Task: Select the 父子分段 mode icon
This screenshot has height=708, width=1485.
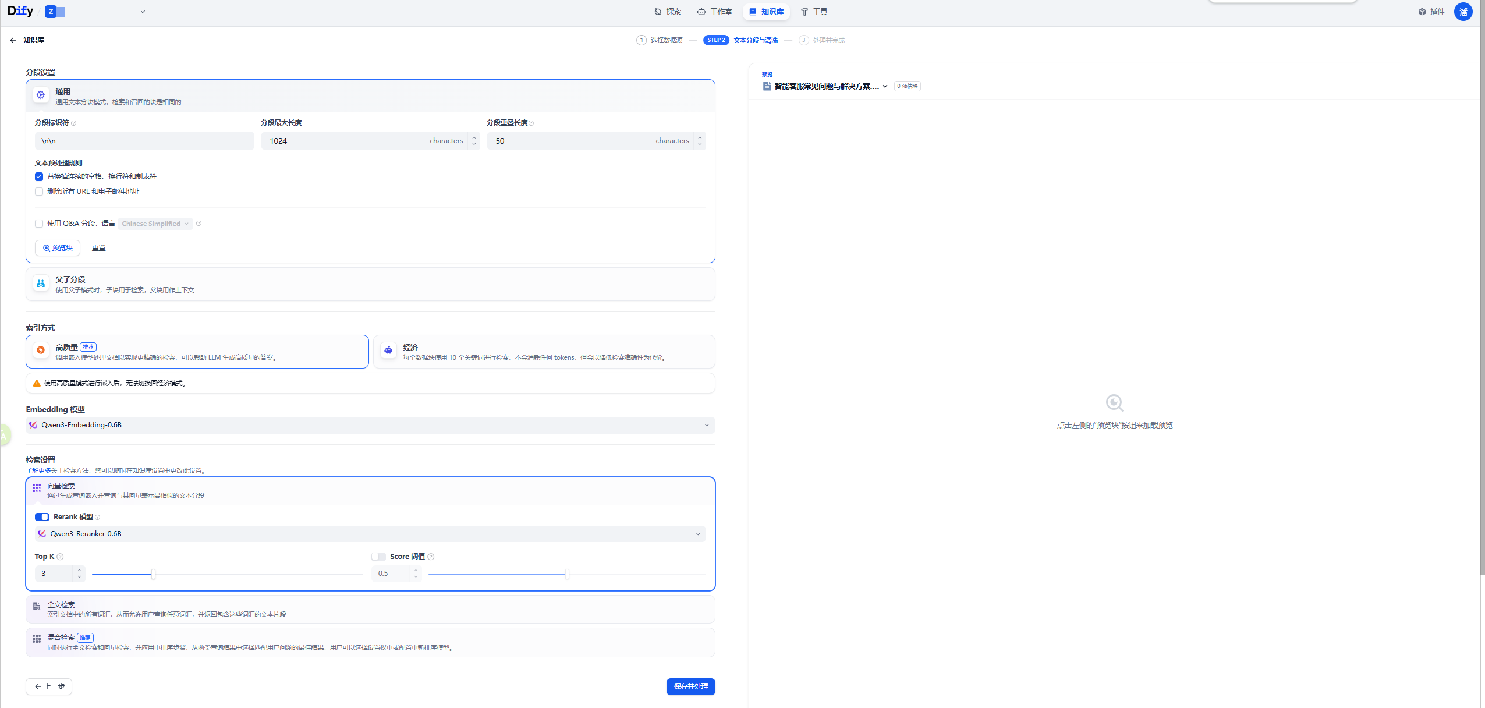Action: point(41,284)
